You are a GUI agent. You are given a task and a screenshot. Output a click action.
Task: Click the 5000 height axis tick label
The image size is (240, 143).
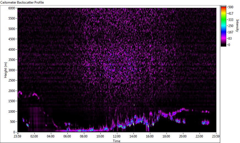click(12, 29)
